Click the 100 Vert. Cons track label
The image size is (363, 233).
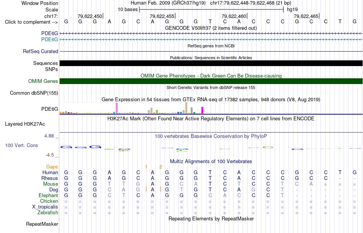(x=21, y=145)
